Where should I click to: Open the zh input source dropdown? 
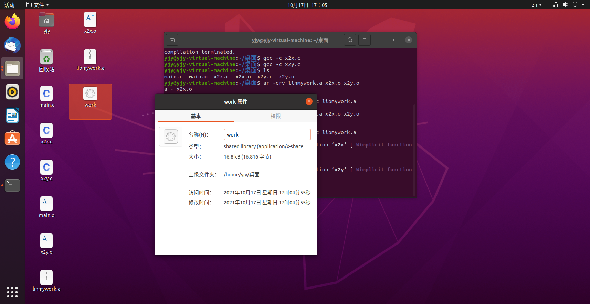coord(537,5)
